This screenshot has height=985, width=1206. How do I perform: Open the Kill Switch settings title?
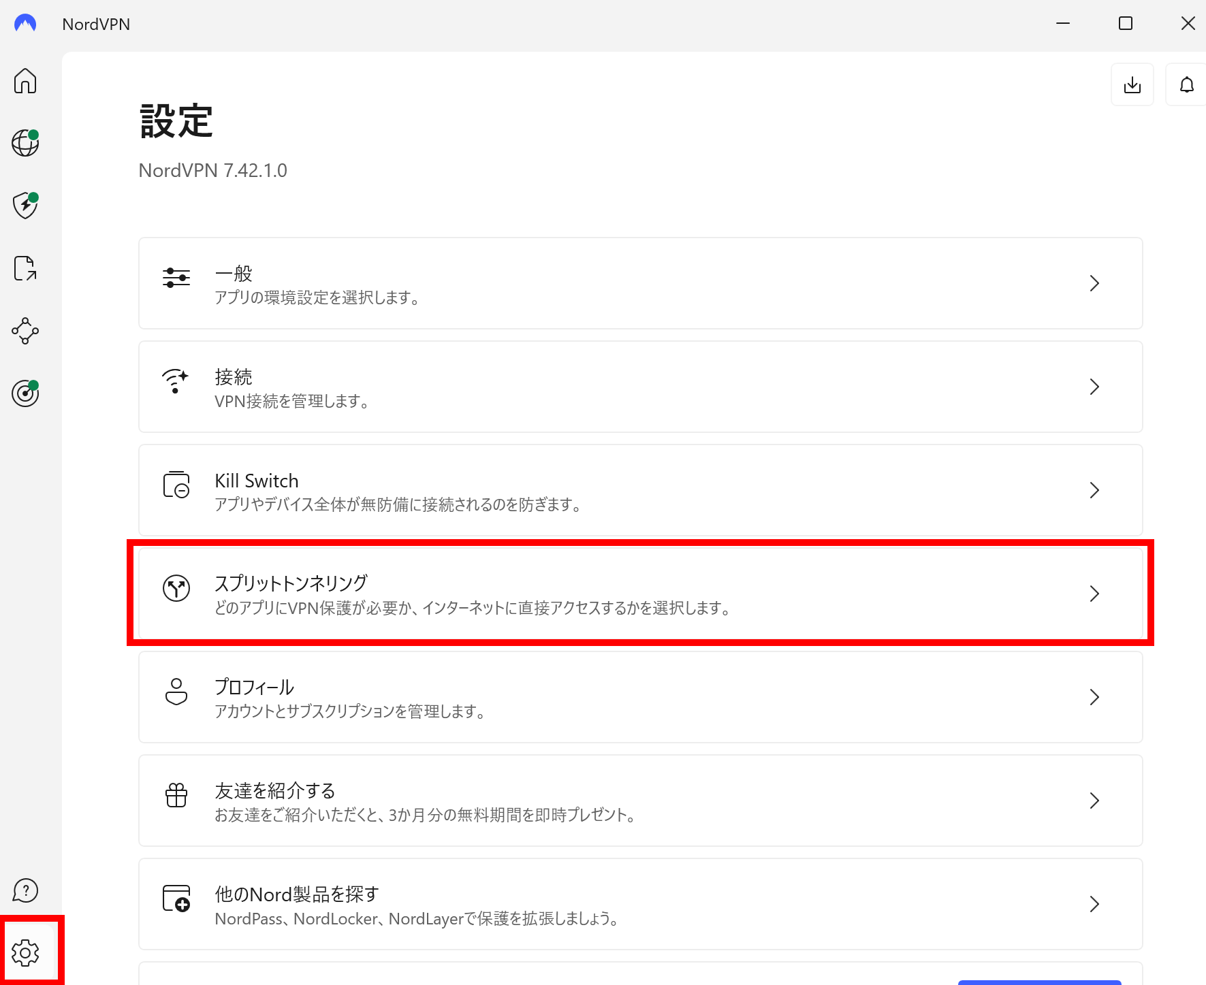(257, 481)
